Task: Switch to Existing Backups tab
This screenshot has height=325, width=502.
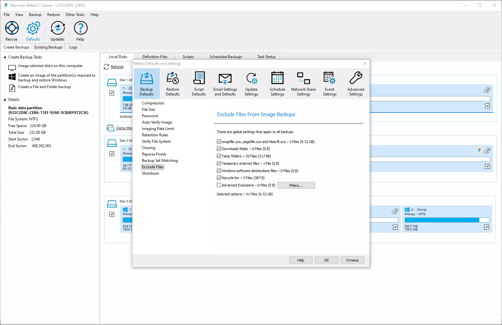Action: 48,47
